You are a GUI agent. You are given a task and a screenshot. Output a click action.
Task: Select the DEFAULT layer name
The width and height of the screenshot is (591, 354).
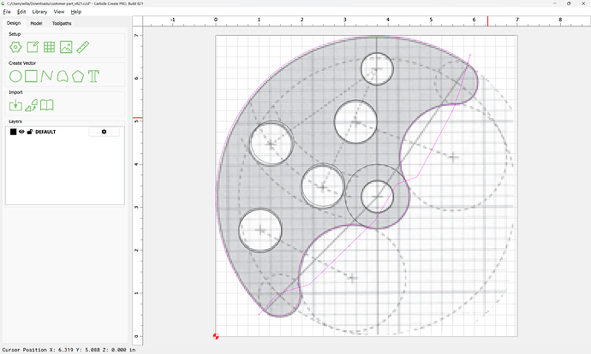pos(45,132)
